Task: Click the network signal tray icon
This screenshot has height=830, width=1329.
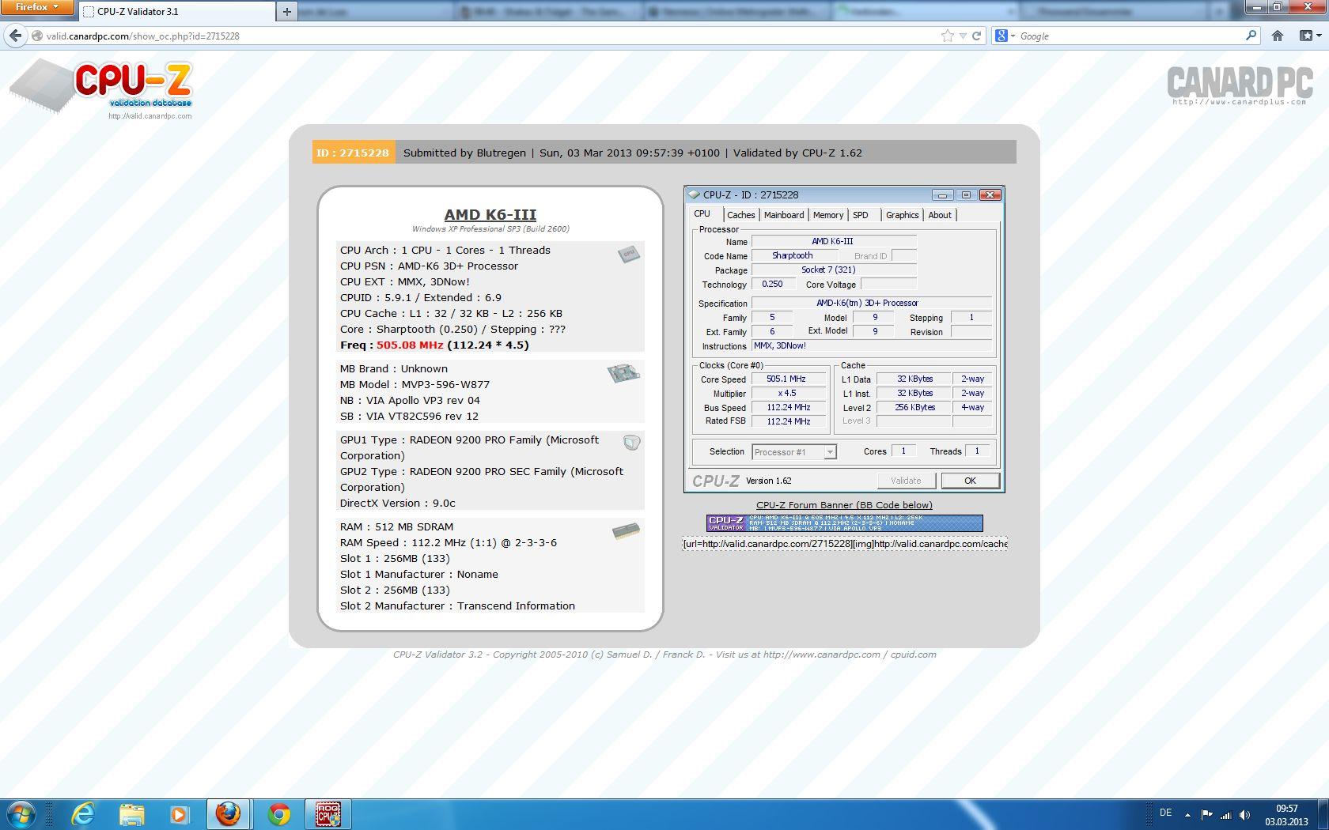Action: tap(1225, 814)
